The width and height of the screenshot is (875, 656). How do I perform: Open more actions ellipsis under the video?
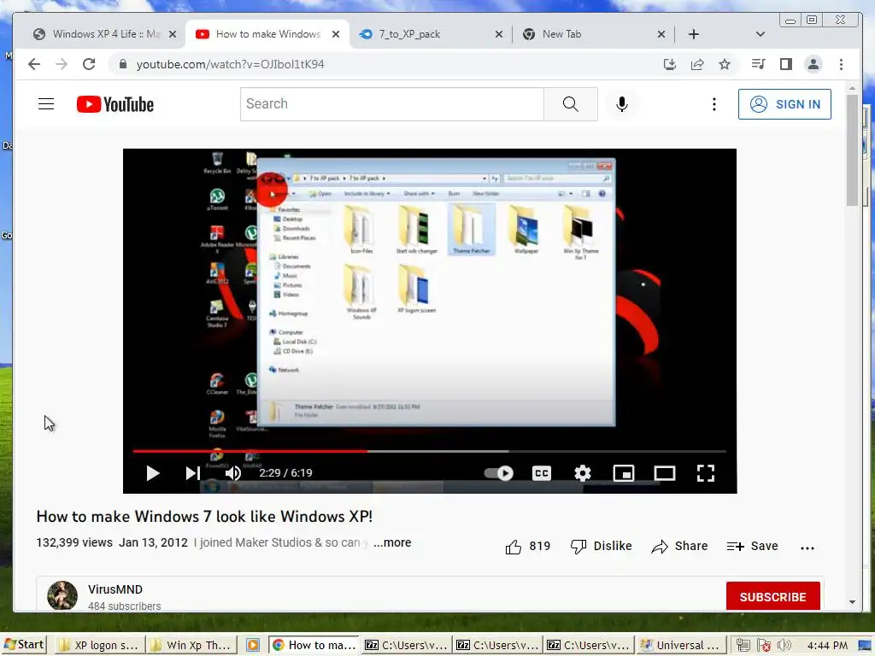807,548
